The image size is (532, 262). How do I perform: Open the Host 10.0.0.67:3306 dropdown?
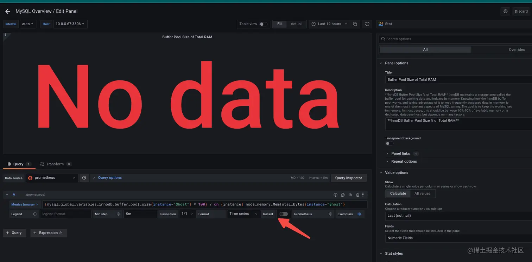(70, 24)
